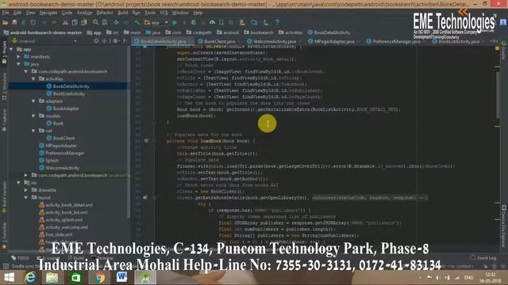Click the editor vertical scrollbar
Viewport: 508px width, 285px height.
coord(498,95)
